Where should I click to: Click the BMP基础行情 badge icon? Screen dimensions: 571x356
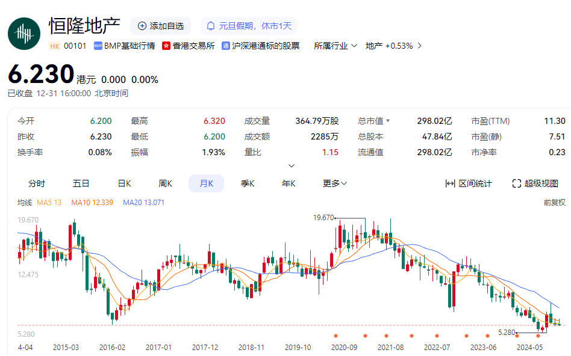[98, 46]
